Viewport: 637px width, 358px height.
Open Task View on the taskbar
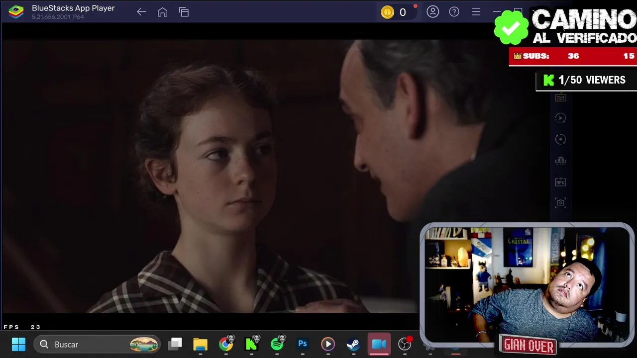(x=175, y=344)
